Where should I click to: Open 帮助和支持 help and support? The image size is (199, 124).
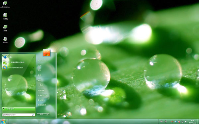coord(42,105)
